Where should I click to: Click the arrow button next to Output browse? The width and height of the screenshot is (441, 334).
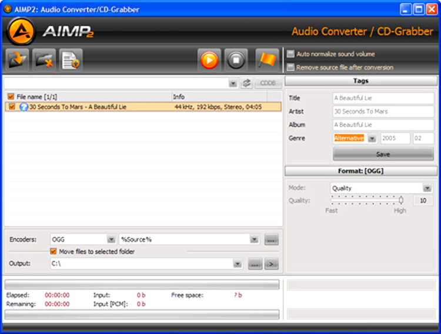[272, 264]
